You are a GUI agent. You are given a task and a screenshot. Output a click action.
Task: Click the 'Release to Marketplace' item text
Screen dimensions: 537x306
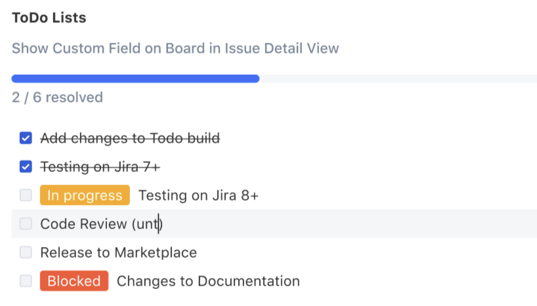pos(118,252)
